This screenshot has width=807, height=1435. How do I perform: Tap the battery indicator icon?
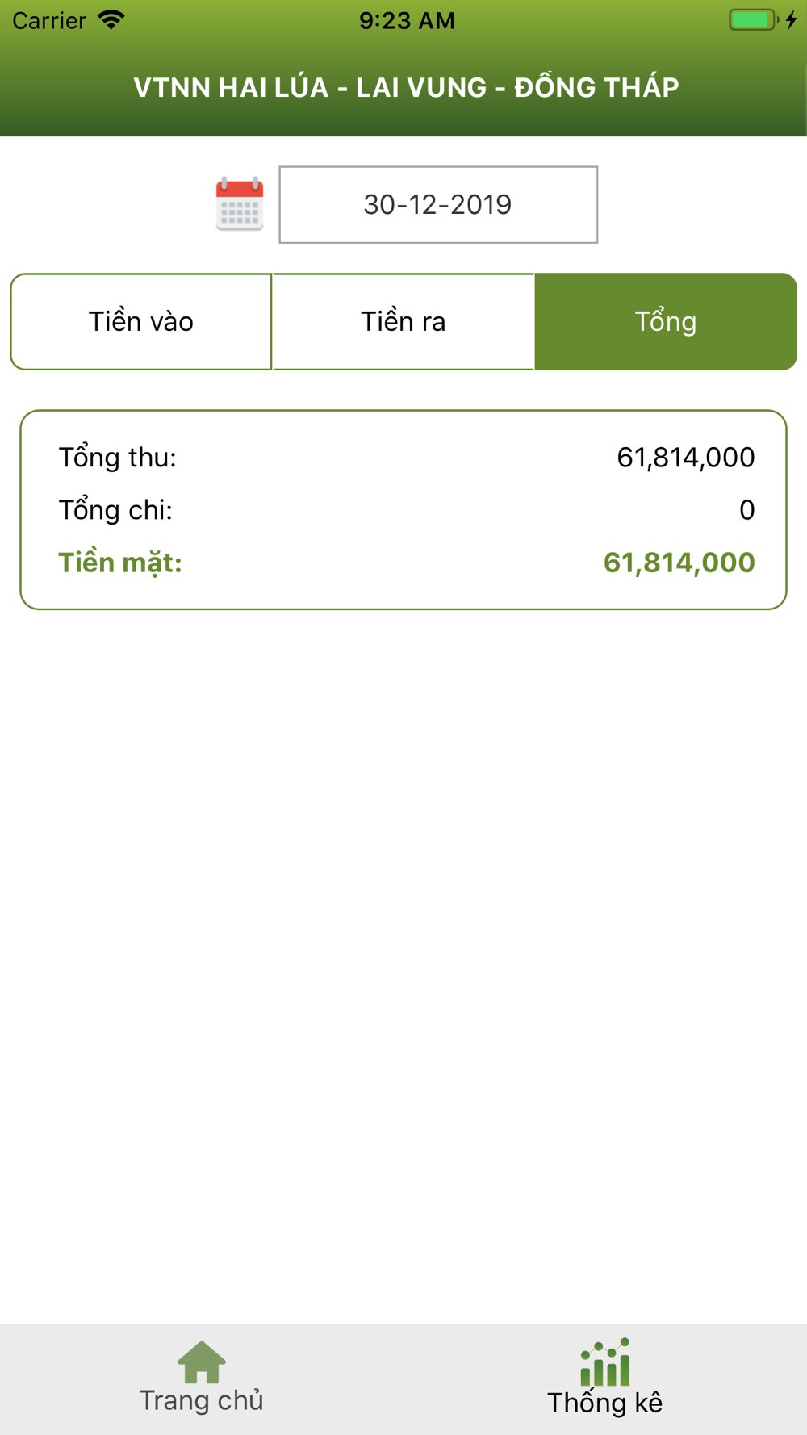[x=752, y=20]
